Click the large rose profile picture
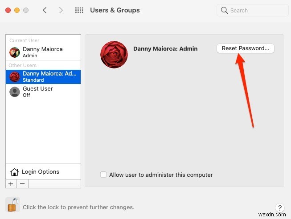 (114, 55)
